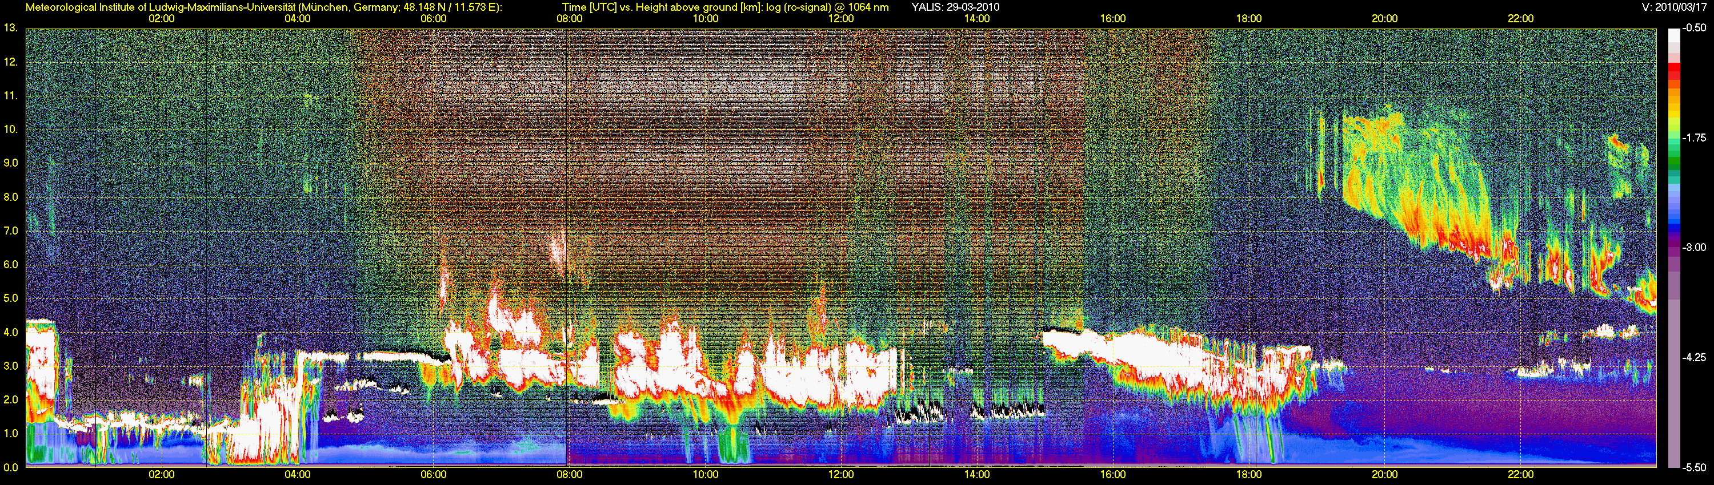The height and width of the screenshot is (485, 1714).
Task: Click the 9.0 km height axis label
Action: tap(11, 163)
